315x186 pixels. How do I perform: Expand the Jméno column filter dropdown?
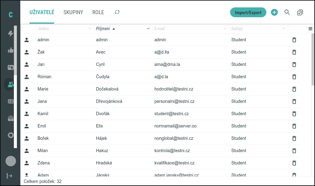90,29
